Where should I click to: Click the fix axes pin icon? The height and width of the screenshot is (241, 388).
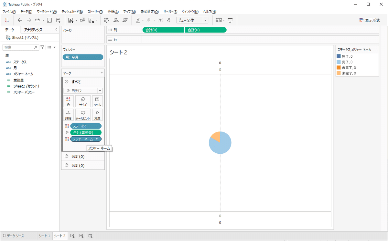[169, 20]
